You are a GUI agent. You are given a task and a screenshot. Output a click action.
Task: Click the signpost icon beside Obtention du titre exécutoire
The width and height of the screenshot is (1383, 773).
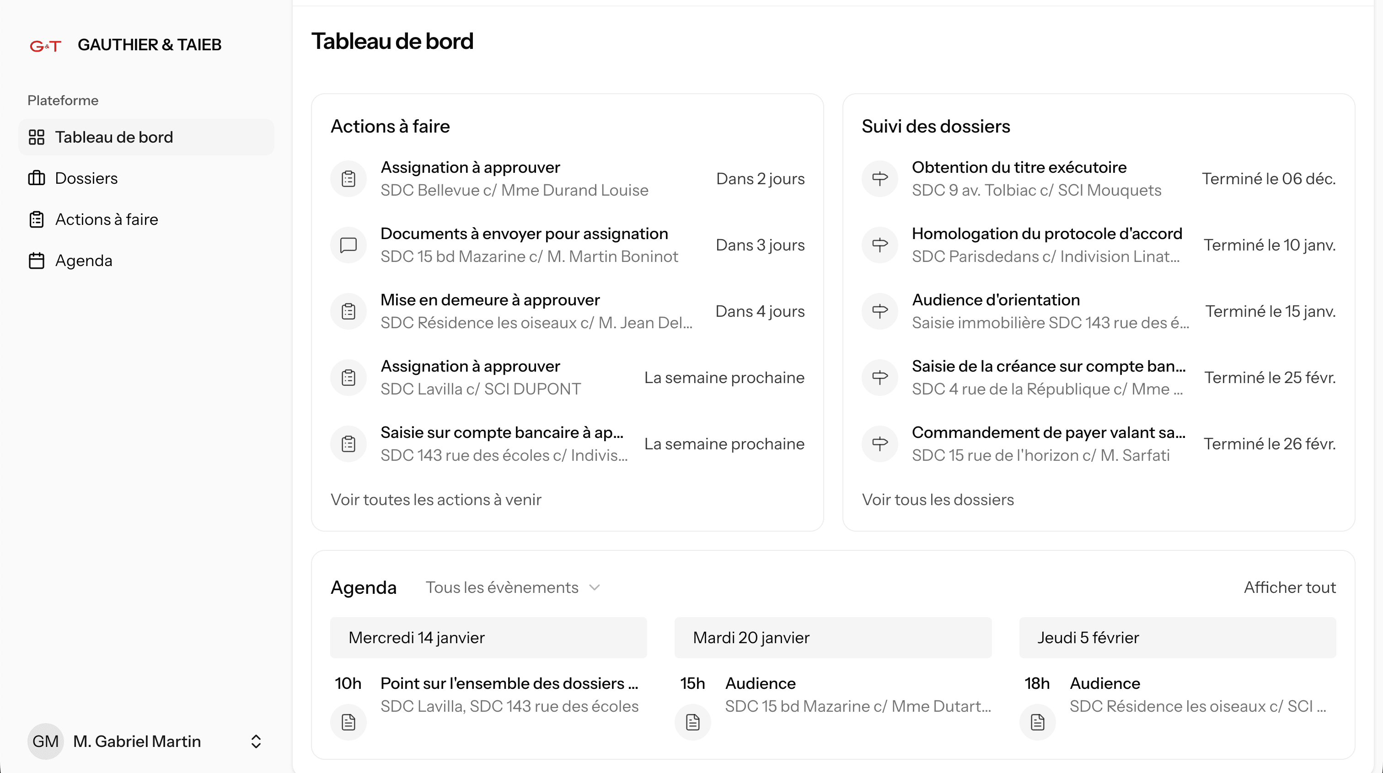click(x=879, y=179)
